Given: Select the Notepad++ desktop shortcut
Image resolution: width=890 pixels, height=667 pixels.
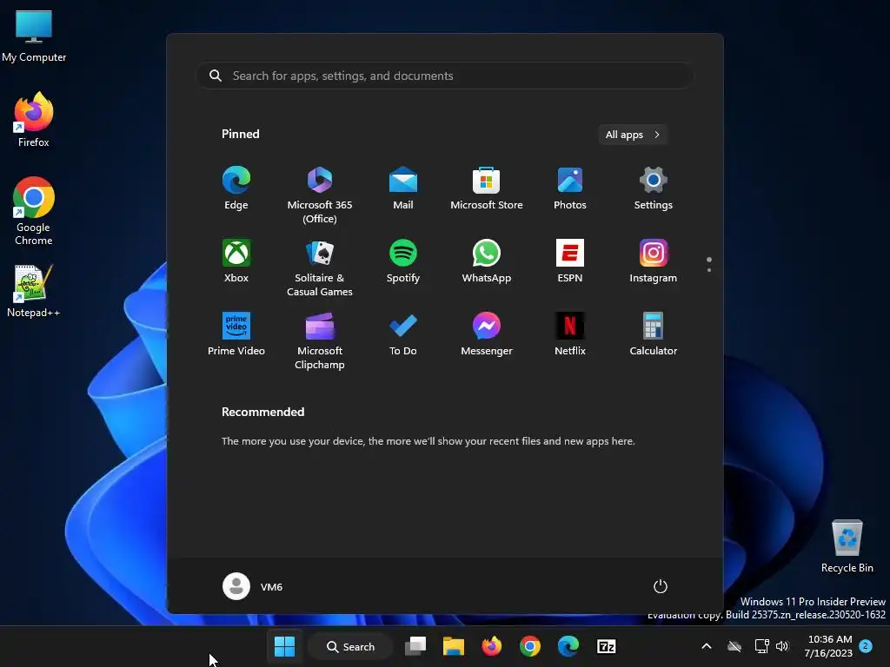Looking at the screenshot, I should coord(34,291).
